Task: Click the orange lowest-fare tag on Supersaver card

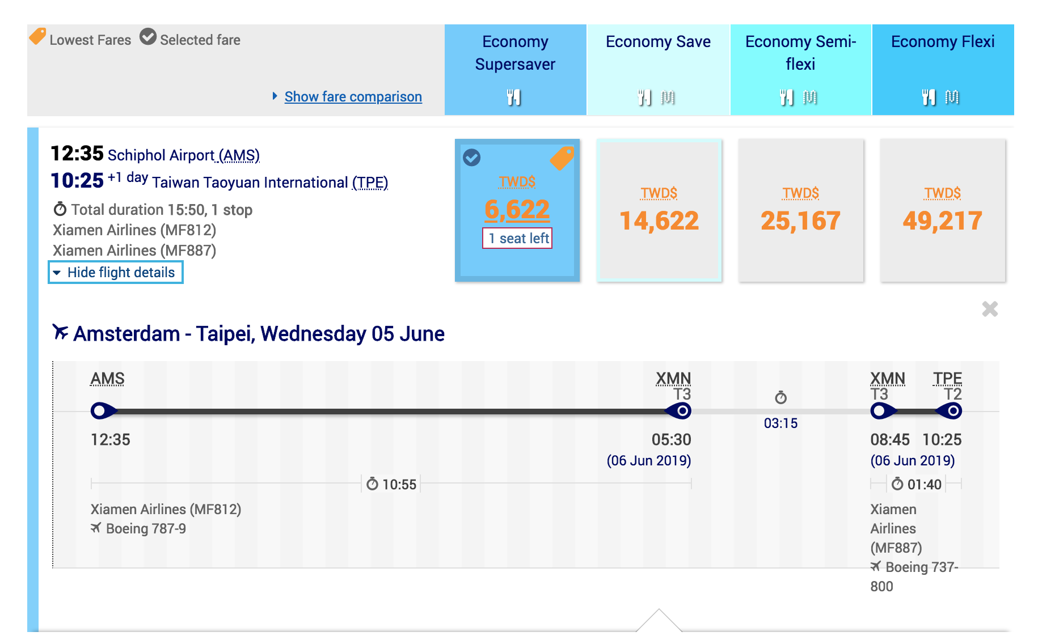Action: [x=562, y=158]
